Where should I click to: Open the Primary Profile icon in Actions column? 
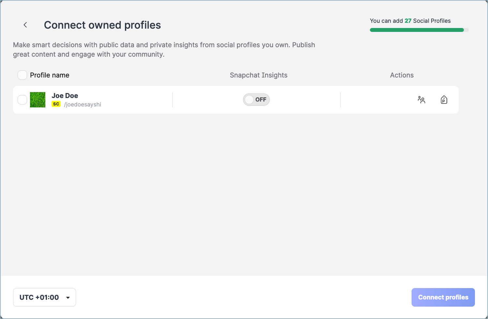click(444, 100)
